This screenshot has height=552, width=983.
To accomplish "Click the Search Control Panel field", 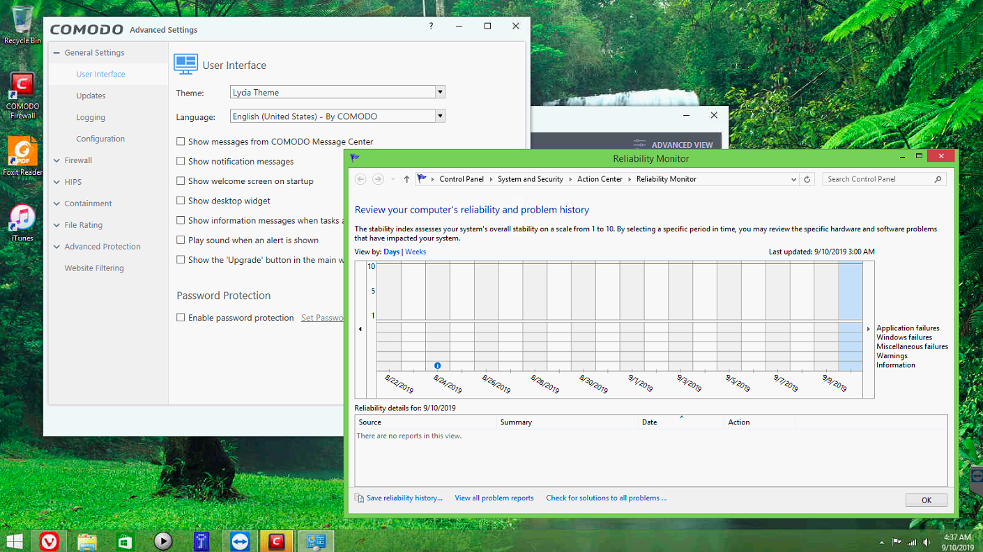I will pyautogui.click(x=878, y=179).
